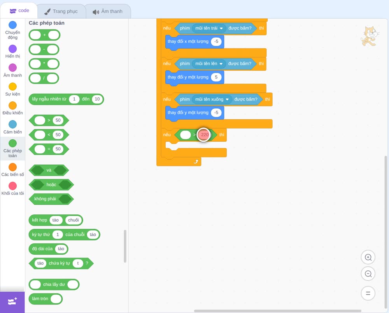
Task: Select the Các phép toán category circle
Action: coord(13,143)
